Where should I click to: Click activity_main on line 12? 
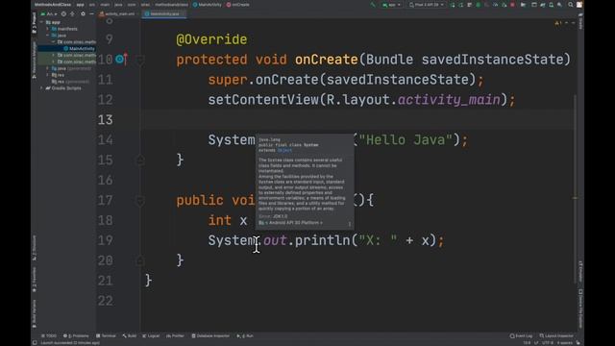point(449,100)
